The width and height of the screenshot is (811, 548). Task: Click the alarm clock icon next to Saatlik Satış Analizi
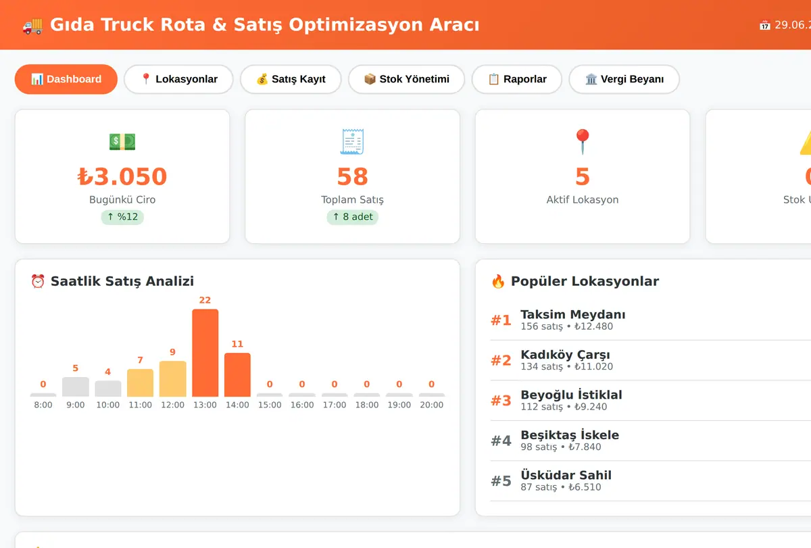(38, 281)
